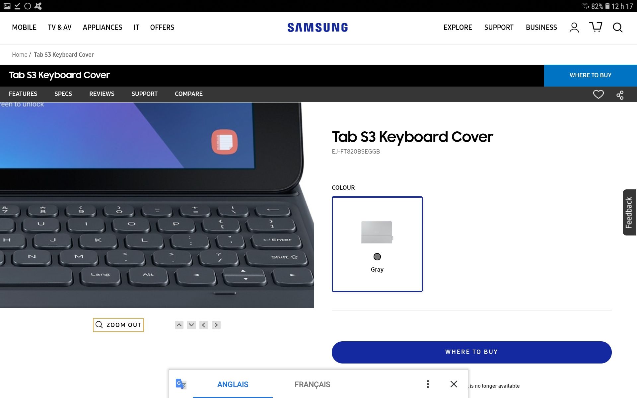
Task: Open the SPECS tab
Action: (x=63, y=94)
